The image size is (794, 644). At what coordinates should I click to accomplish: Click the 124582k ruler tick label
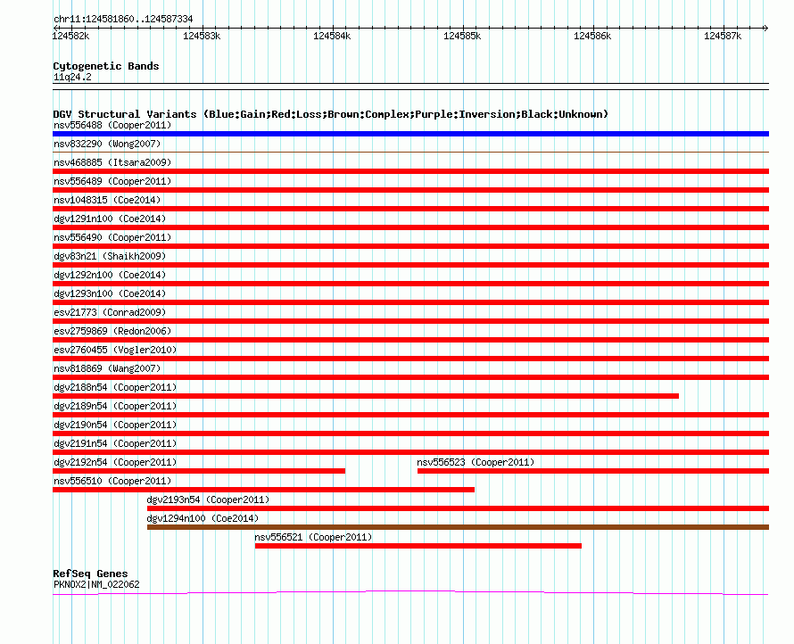pos(70,36)
